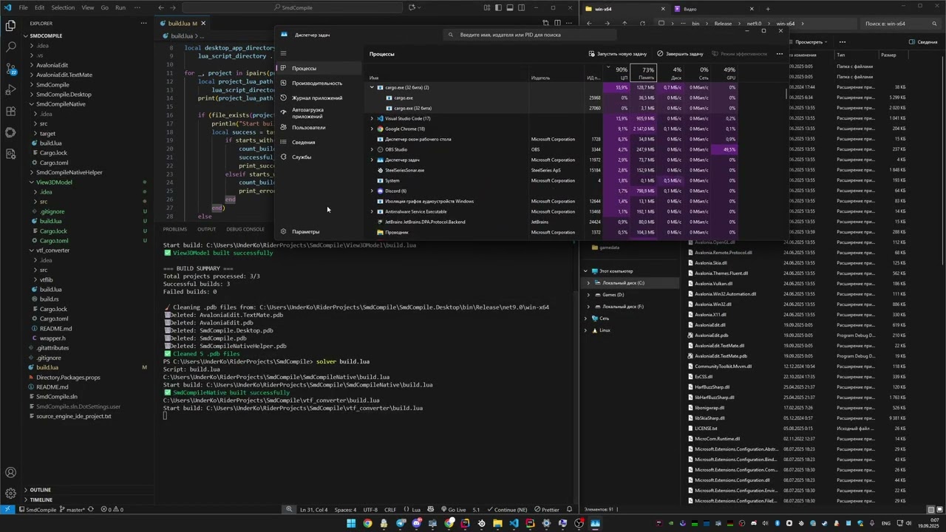This screenshot has height=532, width=946.
Task: Expand AvaloniaEdit folder in Explorer
Action: [x=31, y=65]
